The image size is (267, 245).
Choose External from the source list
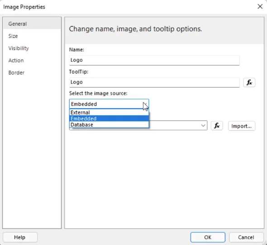click(109, 112)
